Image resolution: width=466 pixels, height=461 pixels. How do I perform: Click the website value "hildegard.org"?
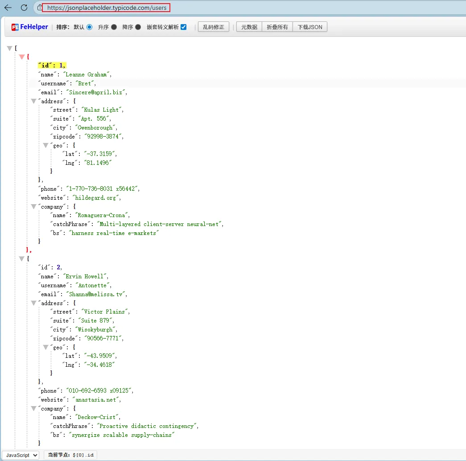(95, 198)
